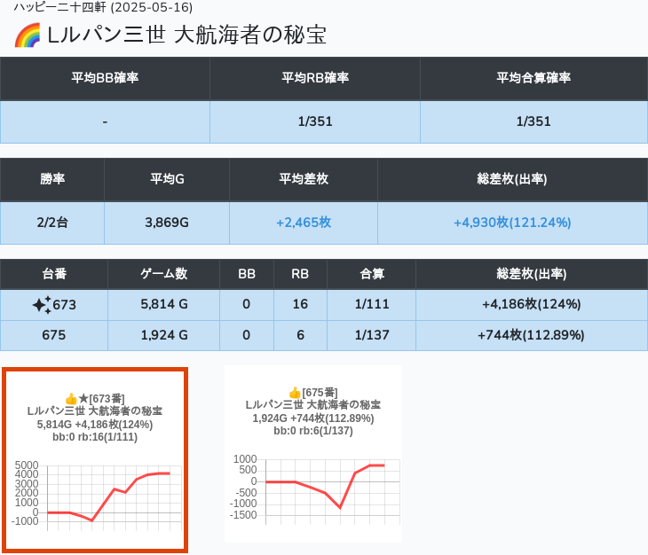Click 総差枚(出率) header in machine table
The height and width of the screenshot is (555, 648).
(x=531, y=274)
